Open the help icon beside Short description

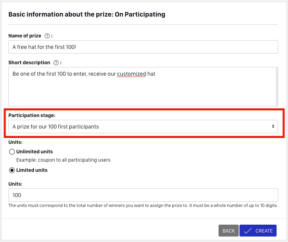(56, 63)
